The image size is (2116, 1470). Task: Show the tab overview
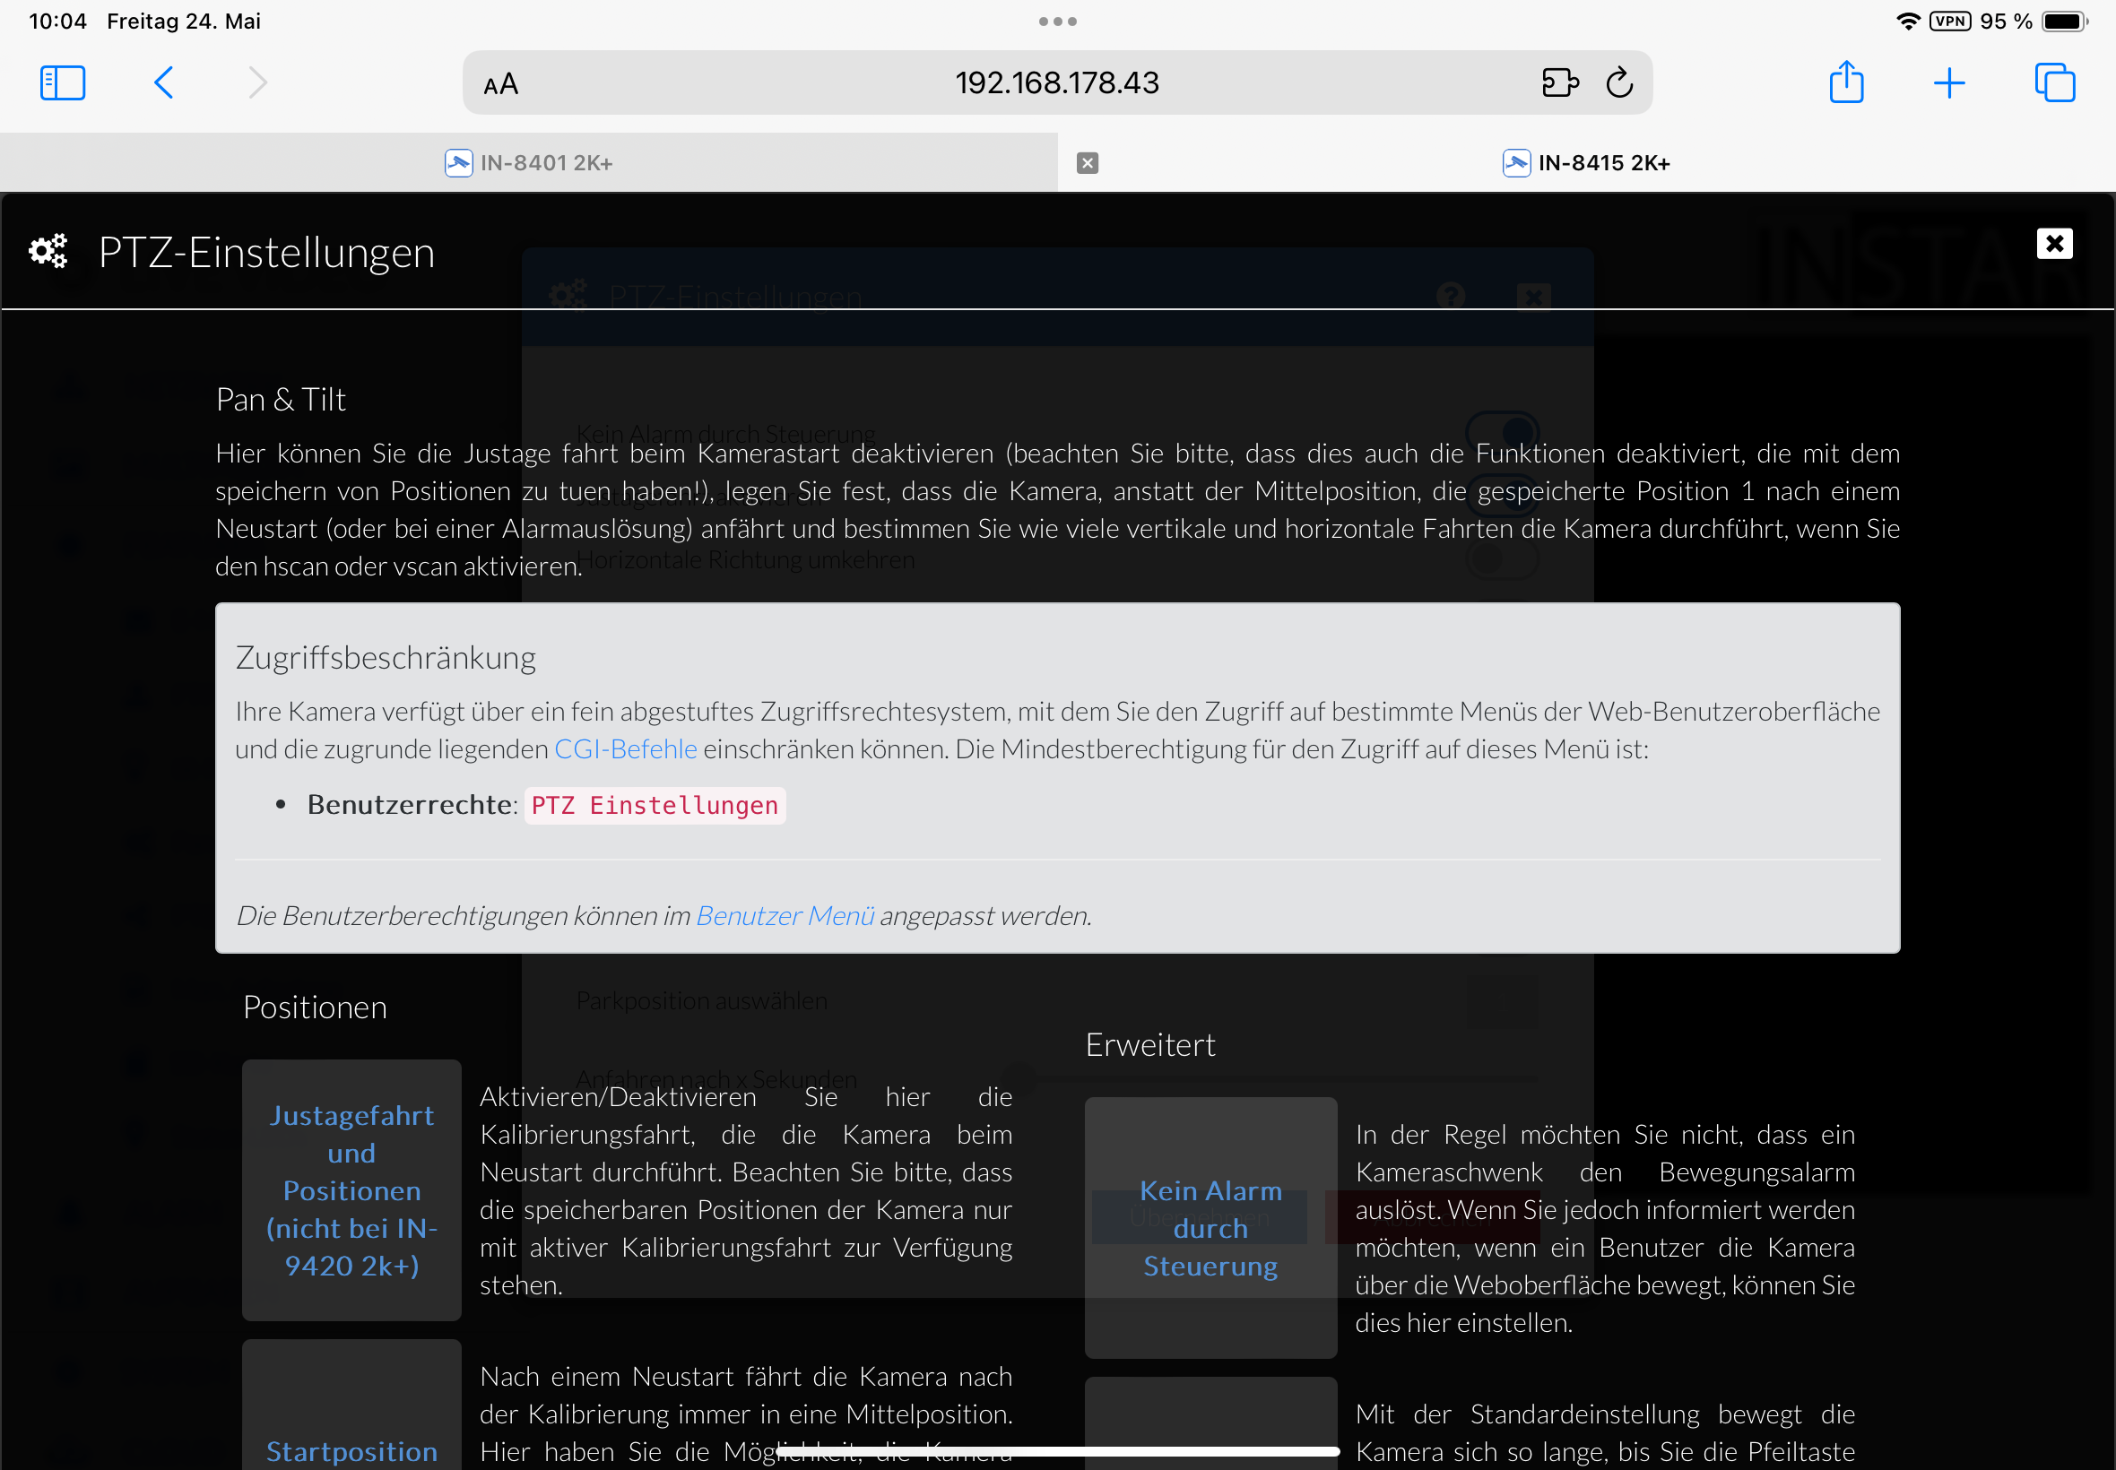coord(2054,82)
